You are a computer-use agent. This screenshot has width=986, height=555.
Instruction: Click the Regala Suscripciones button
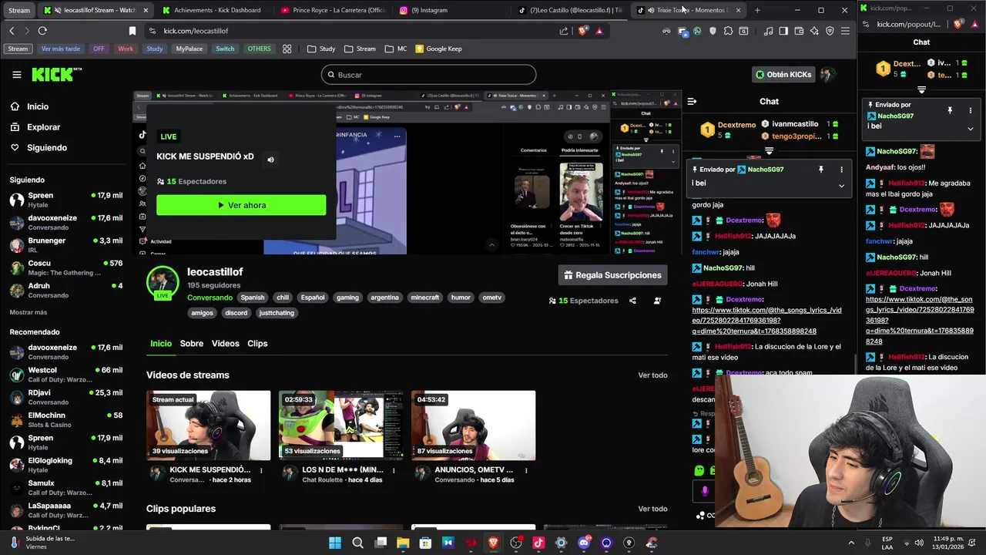[x=613, y=275]
